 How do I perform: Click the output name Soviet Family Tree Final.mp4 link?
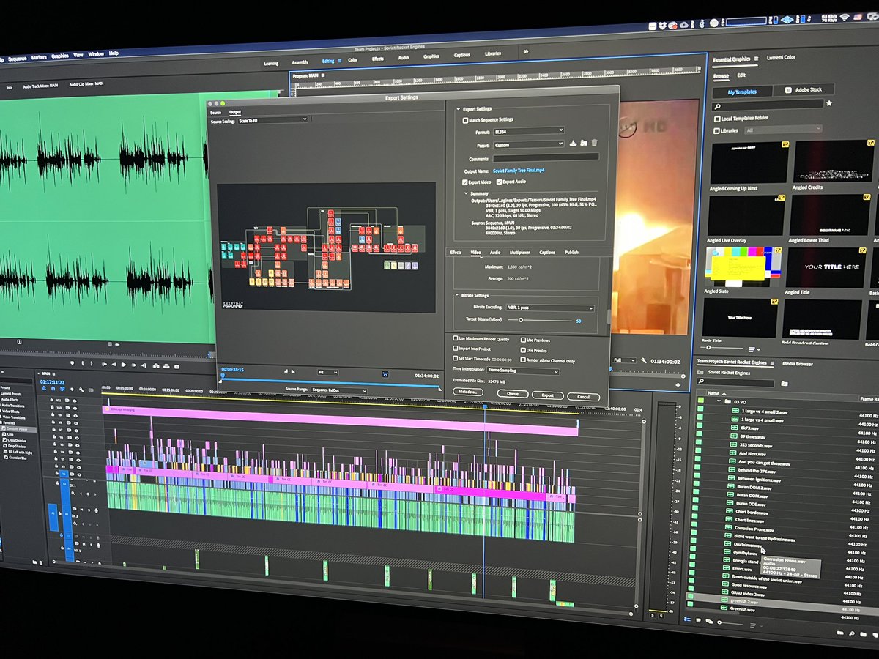click(519, 170)
